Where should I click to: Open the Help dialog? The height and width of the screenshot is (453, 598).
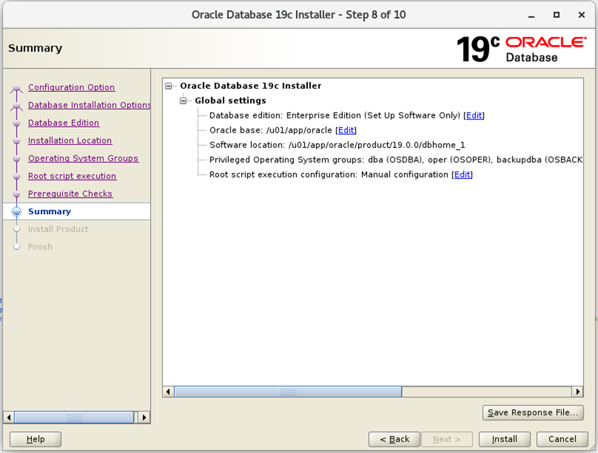36,439
